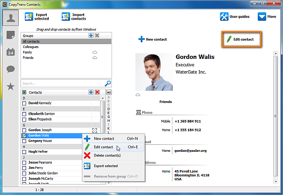Open the More dropdown menu

(267, 17)
